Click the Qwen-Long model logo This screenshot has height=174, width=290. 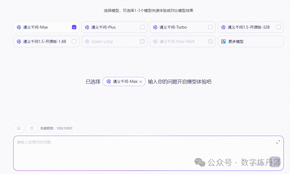(87, 42)
